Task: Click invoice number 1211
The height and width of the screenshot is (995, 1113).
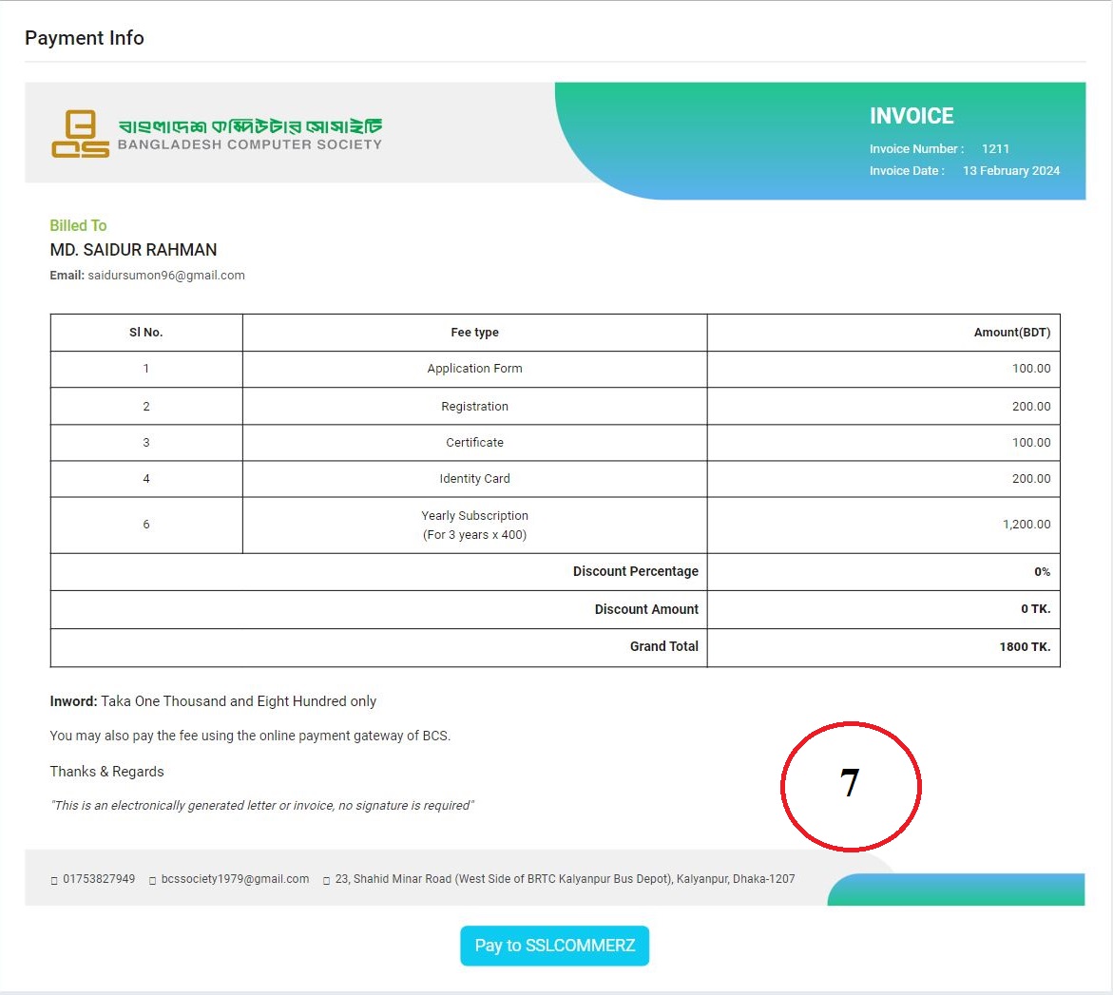Action: [x=995, y=149]
